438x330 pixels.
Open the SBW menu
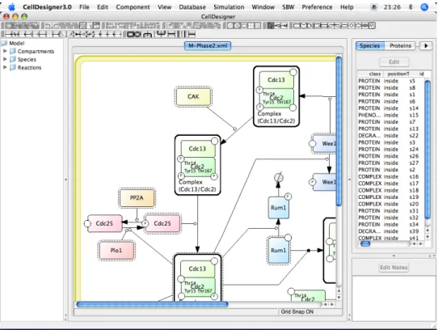pos(288,7)
